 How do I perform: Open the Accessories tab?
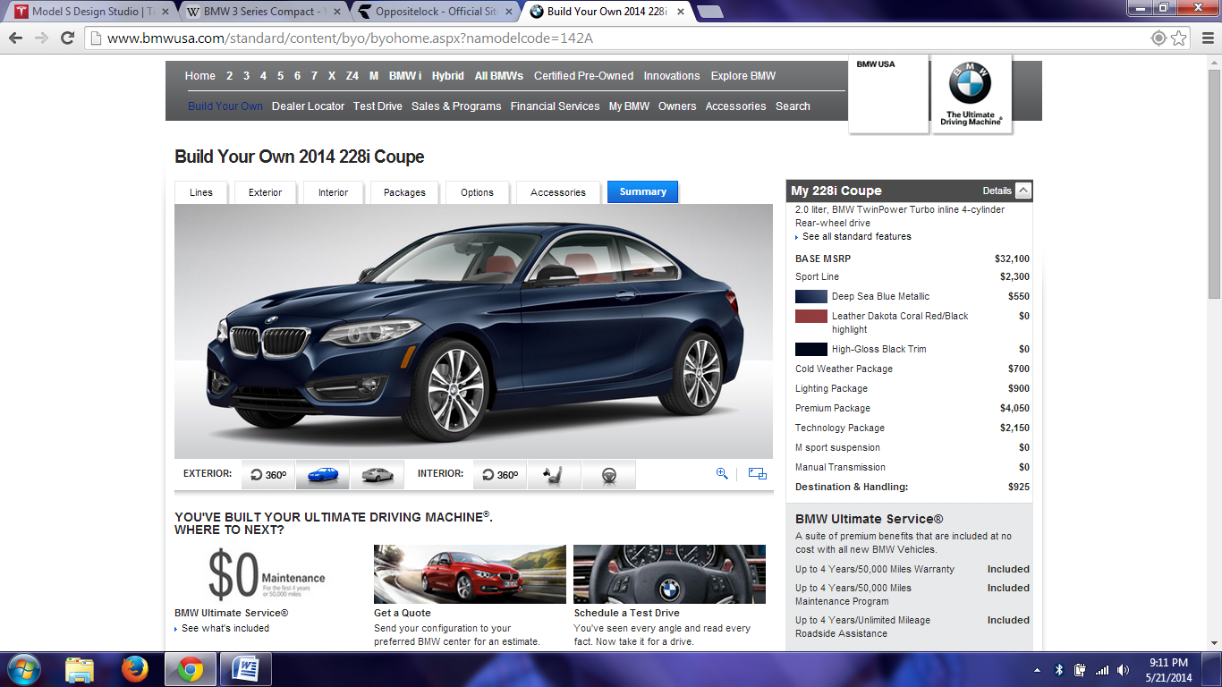click(x=558, y=192)
